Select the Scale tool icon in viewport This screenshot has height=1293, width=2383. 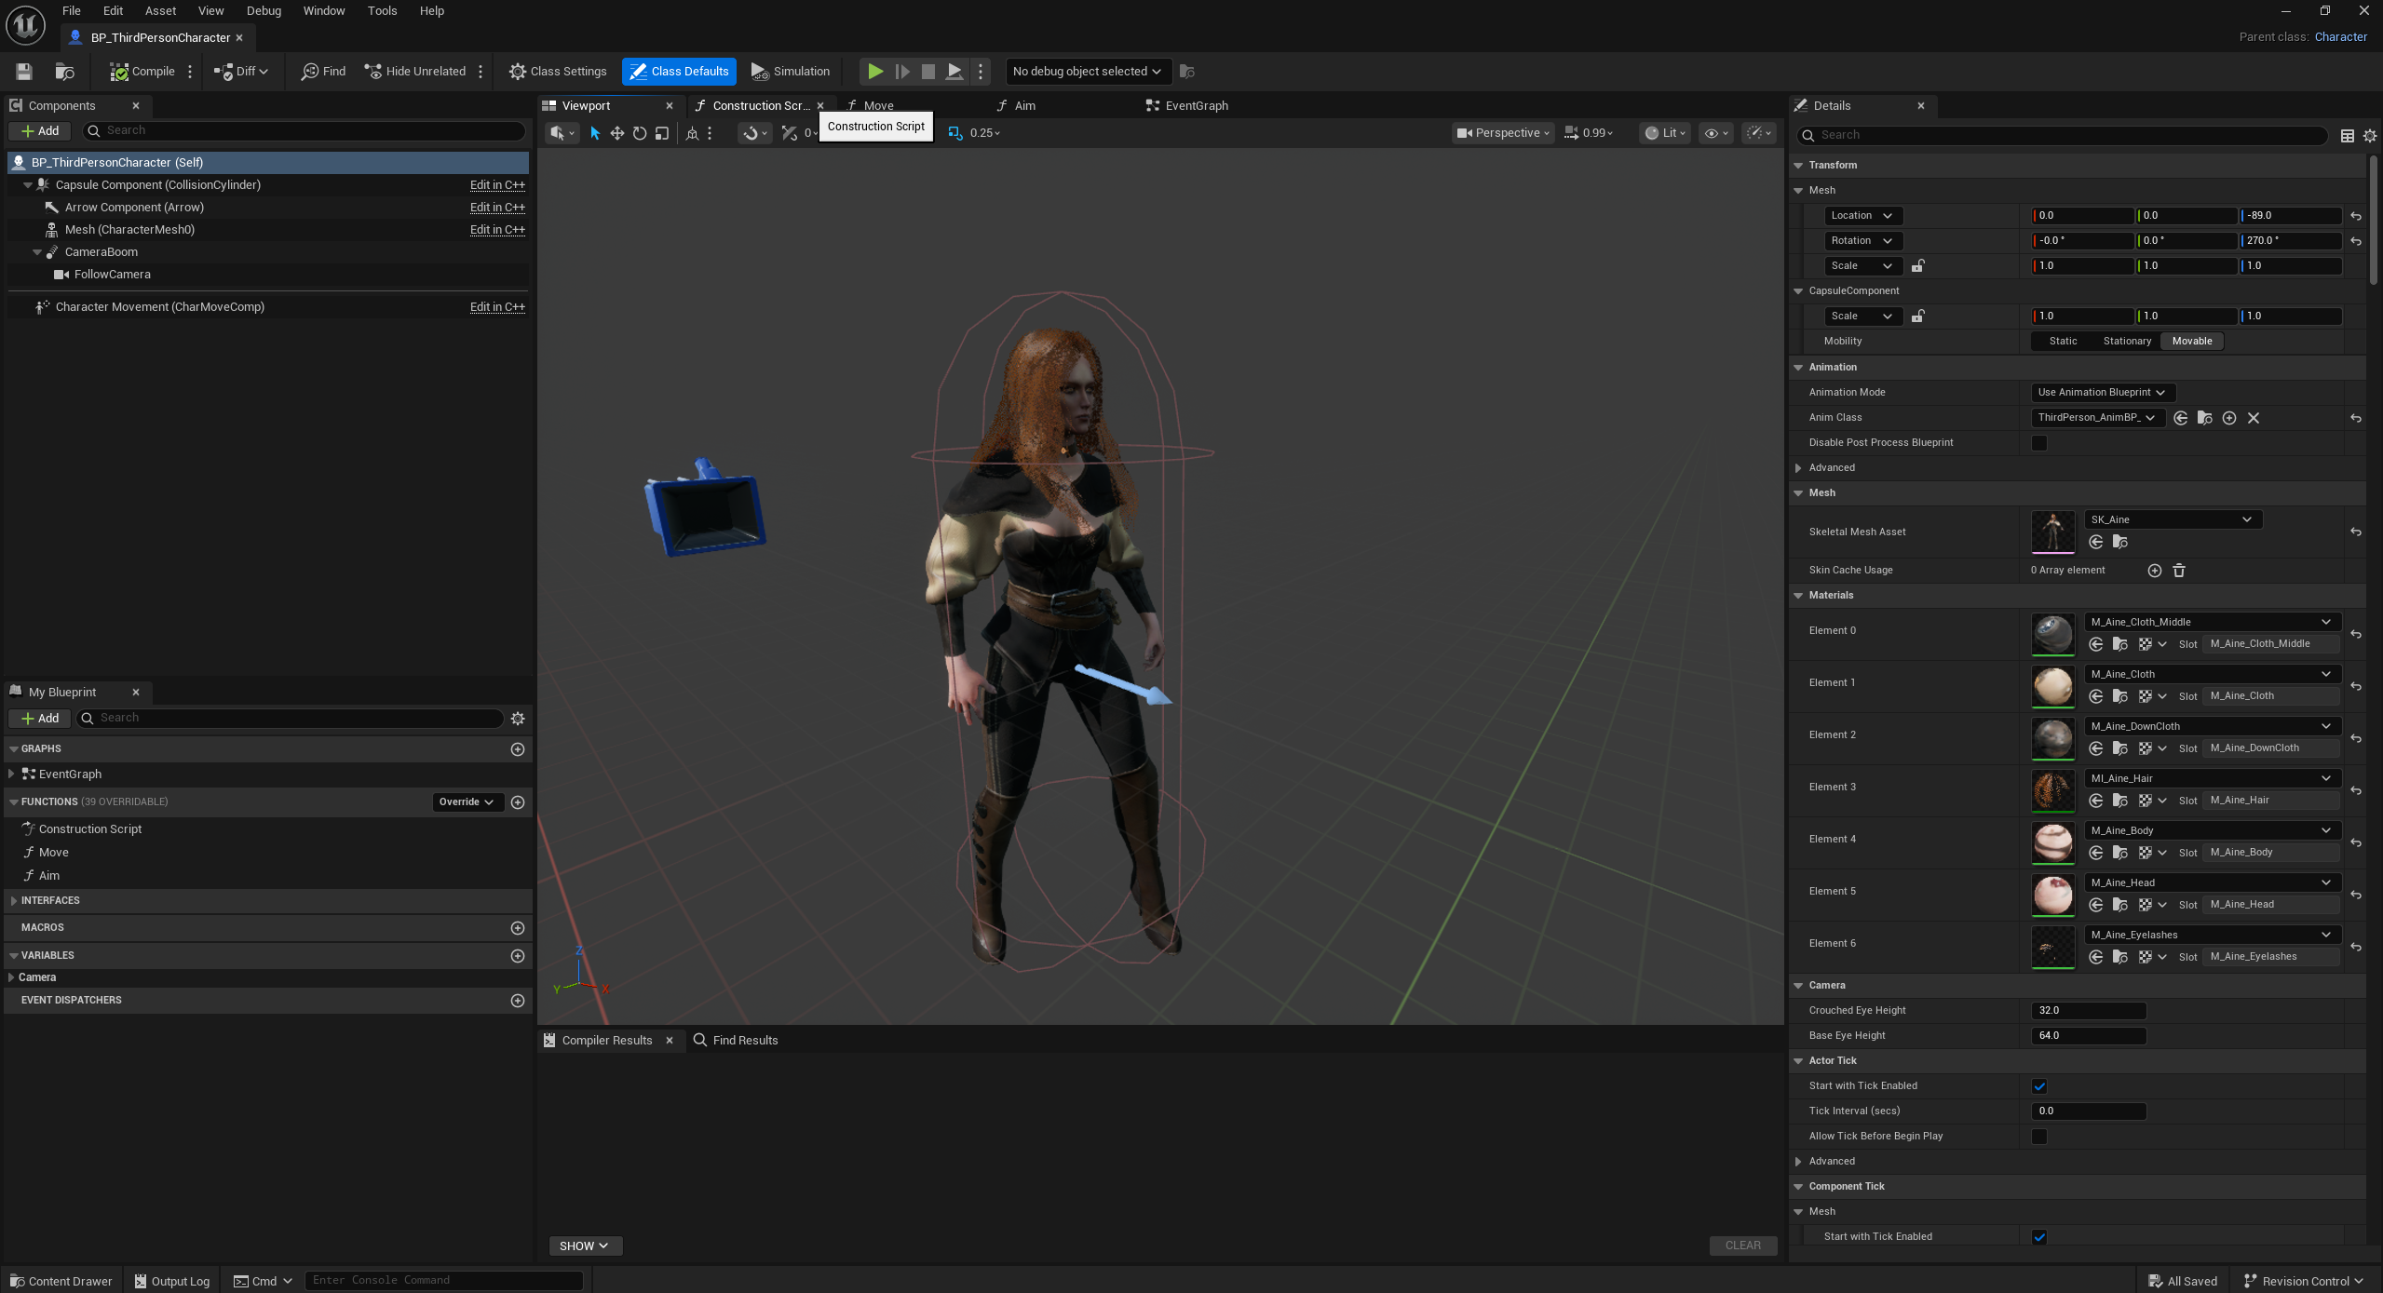662,133
